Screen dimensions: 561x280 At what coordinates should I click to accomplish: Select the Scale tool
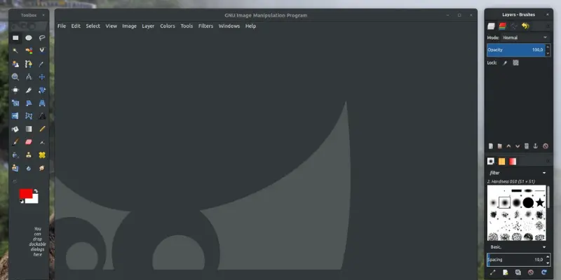point(15,103)
